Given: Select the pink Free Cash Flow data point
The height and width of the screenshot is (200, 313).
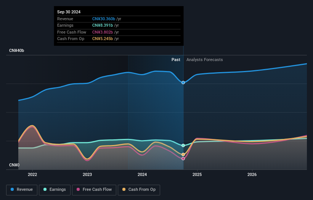Looking at the screenshot, I should 183,159.
